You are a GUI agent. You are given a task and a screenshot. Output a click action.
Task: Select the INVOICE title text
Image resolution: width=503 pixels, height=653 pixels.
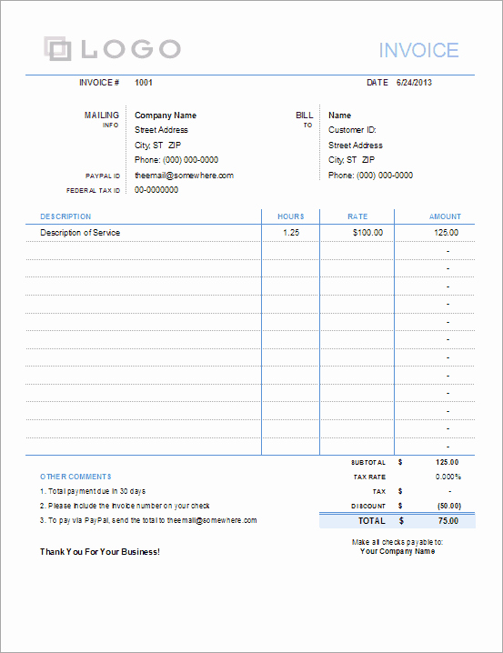[418, 50]
